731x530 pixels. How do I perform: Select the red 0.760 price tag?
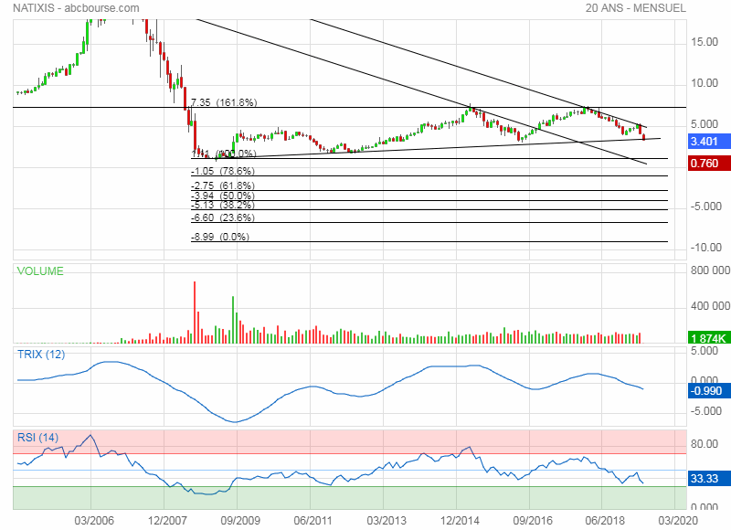point(709,164)
